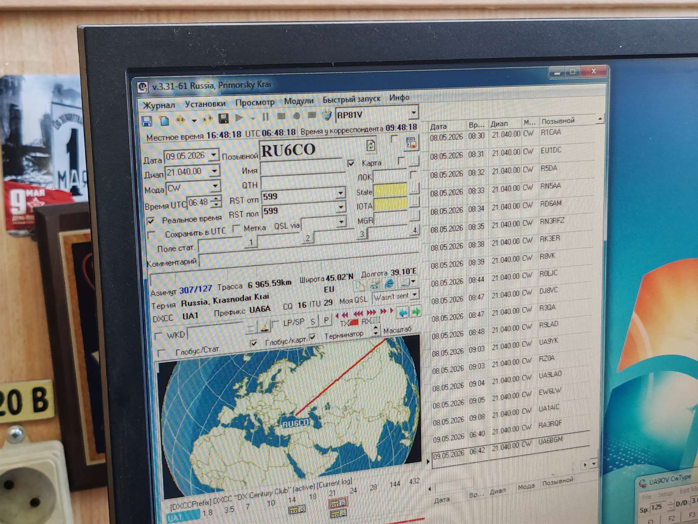This screenshot has height=524, width=698.
Task: Click the table icon right of callsign field
Action: point(411,143)
